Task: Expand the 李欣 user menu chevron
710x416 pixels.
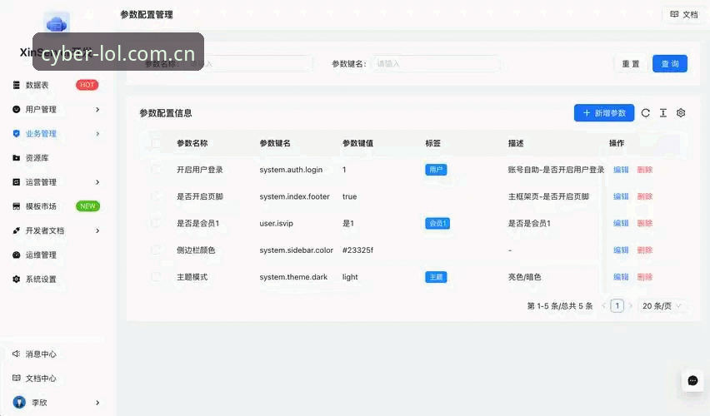Action: click(x=97, y=403)
